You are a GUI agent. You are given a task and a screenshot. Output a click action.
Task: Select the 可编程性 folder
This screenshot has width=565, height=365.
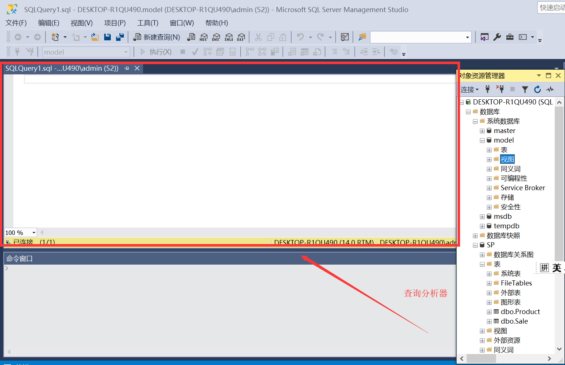point(514,178)
